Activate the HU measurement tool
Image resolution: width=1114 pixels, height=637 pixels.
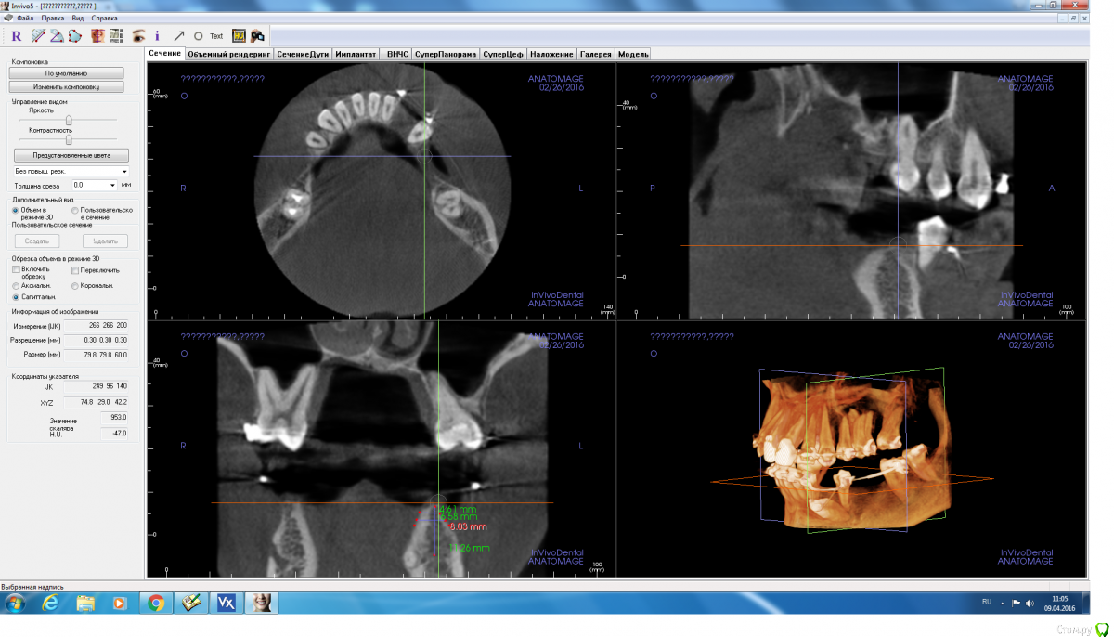point(239,36)
